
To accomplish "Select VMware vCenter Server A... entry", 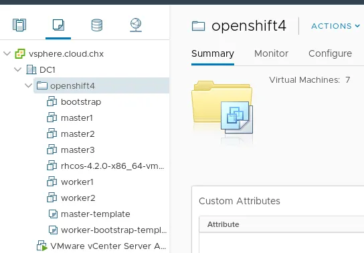I will (108, 246).
